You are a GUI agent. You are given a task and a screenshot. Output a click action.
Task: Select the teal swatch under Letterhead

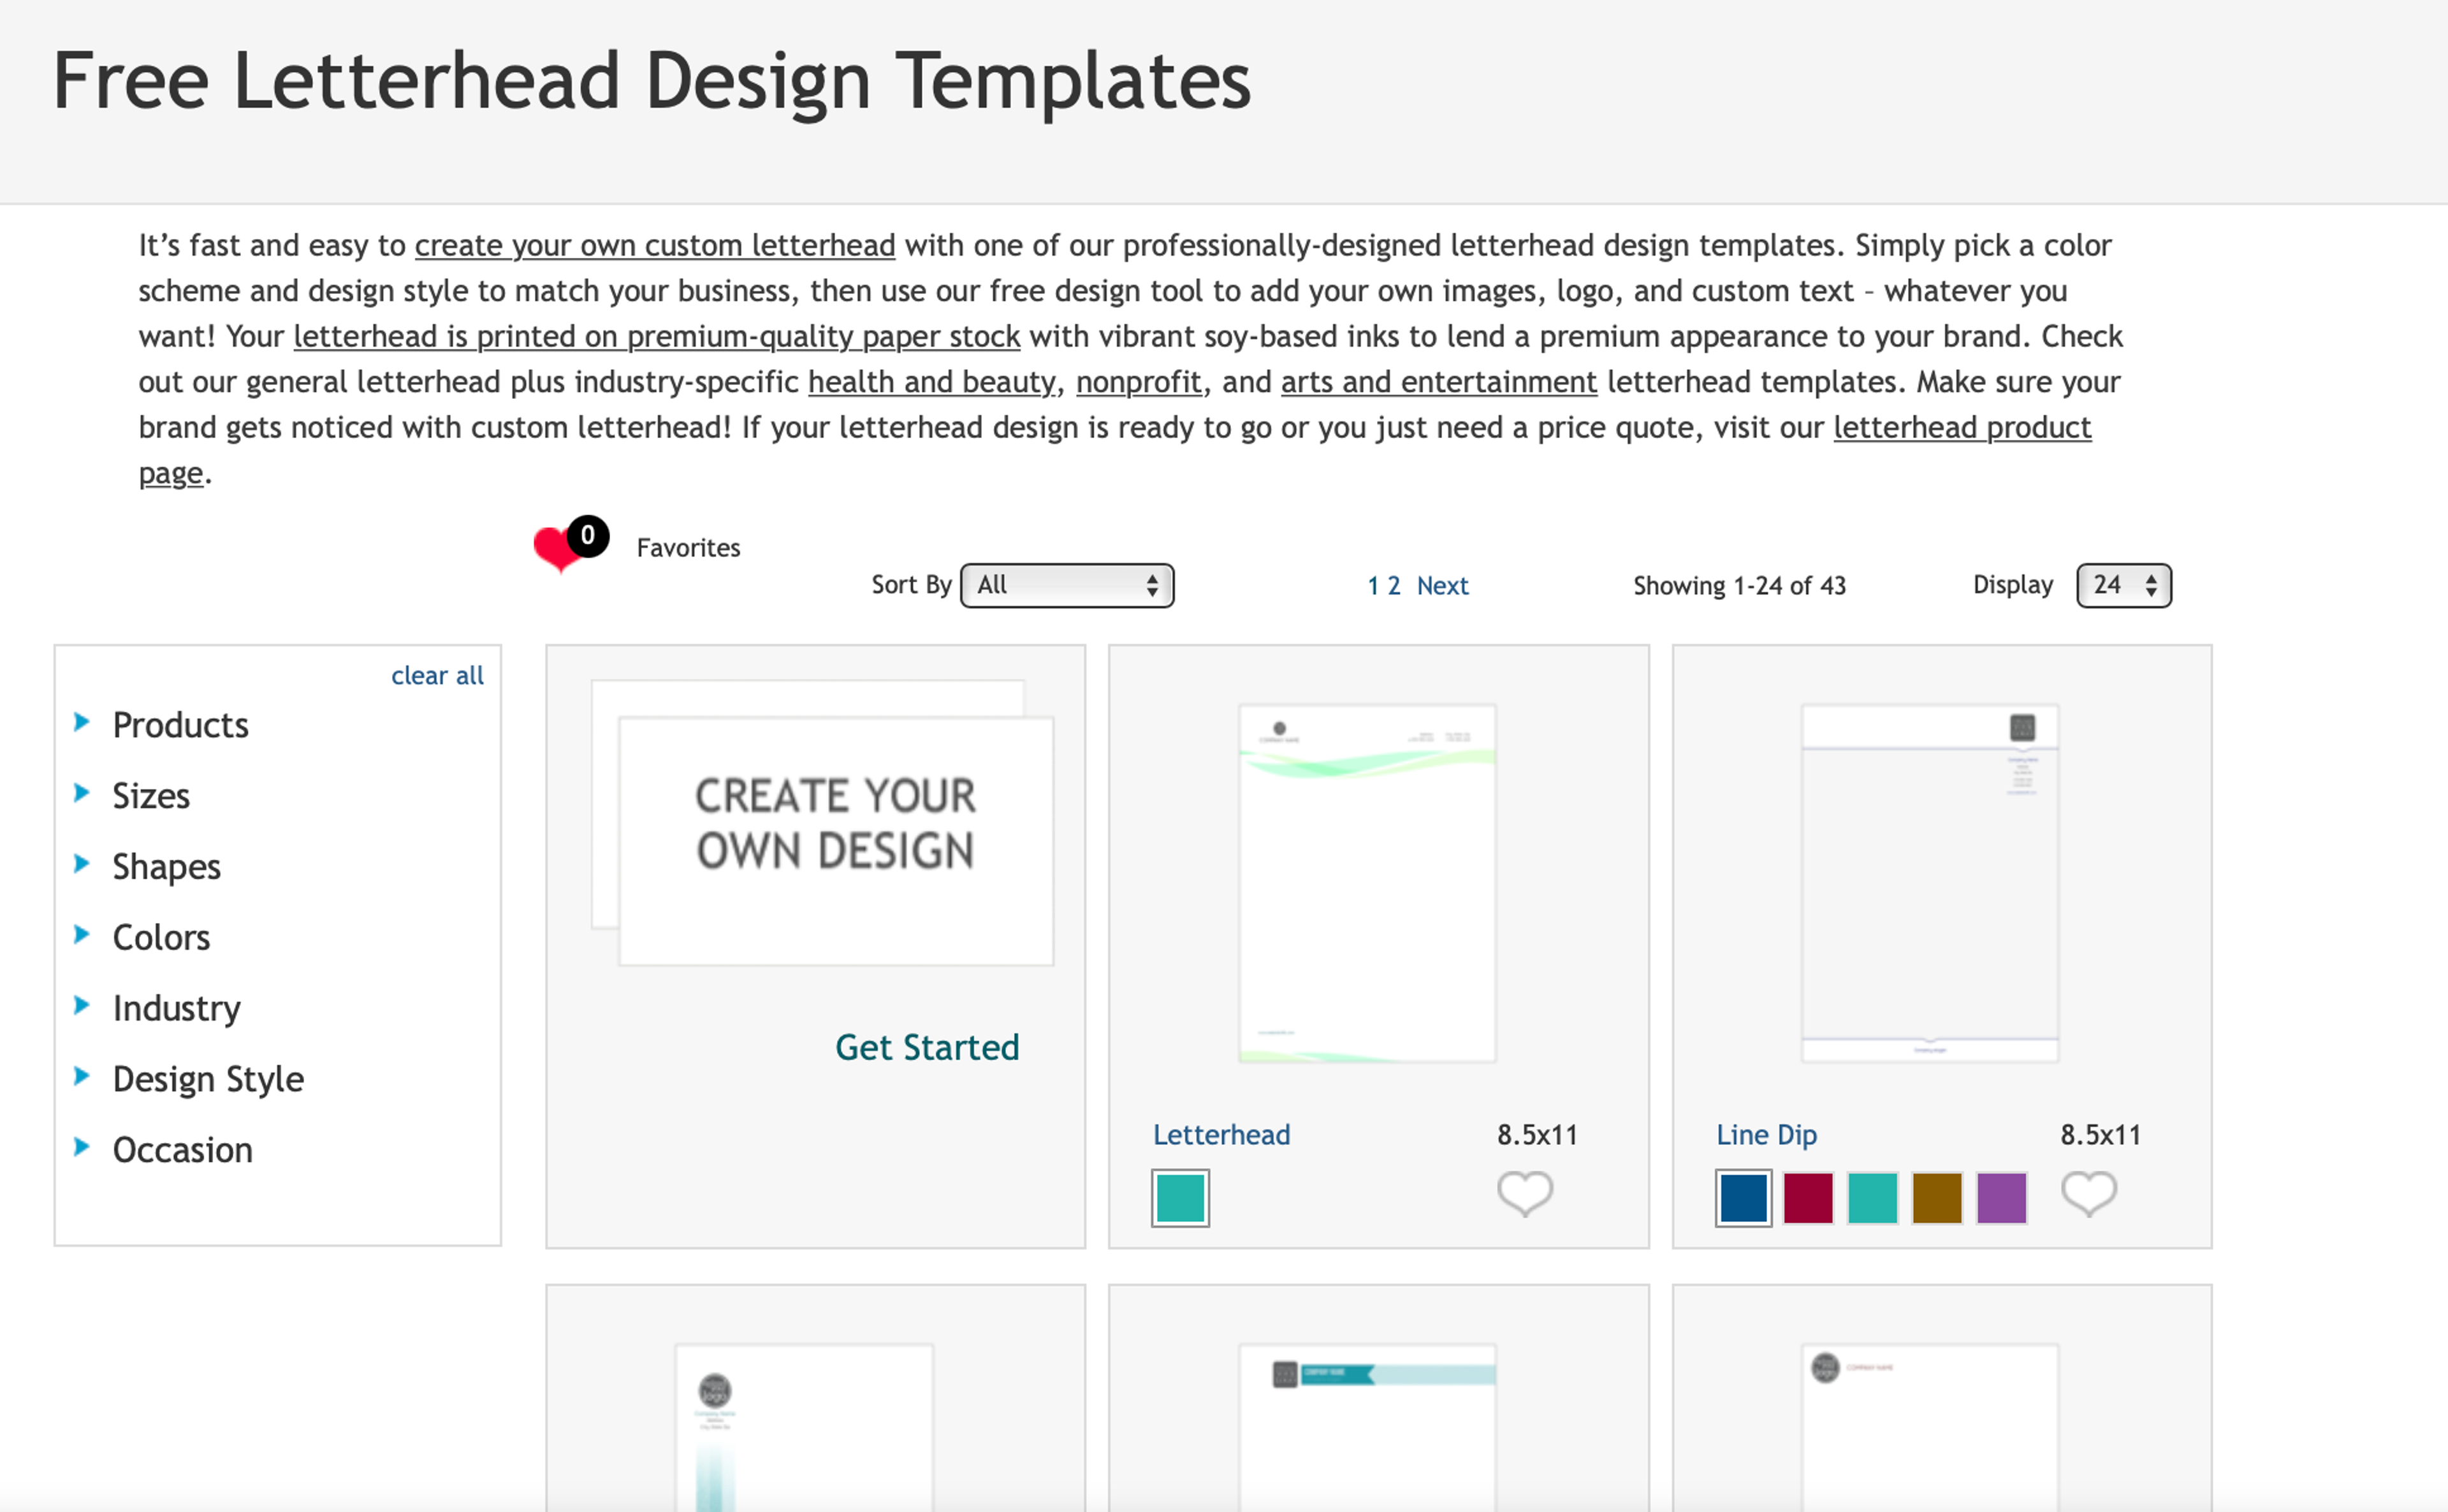(x=1179, y=1197)
